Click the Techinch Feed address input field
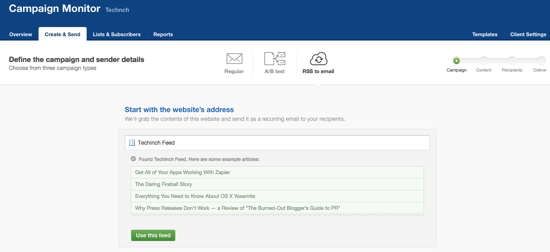The width and height of the screenshot is (550, 252). click(x=277, y=143)
